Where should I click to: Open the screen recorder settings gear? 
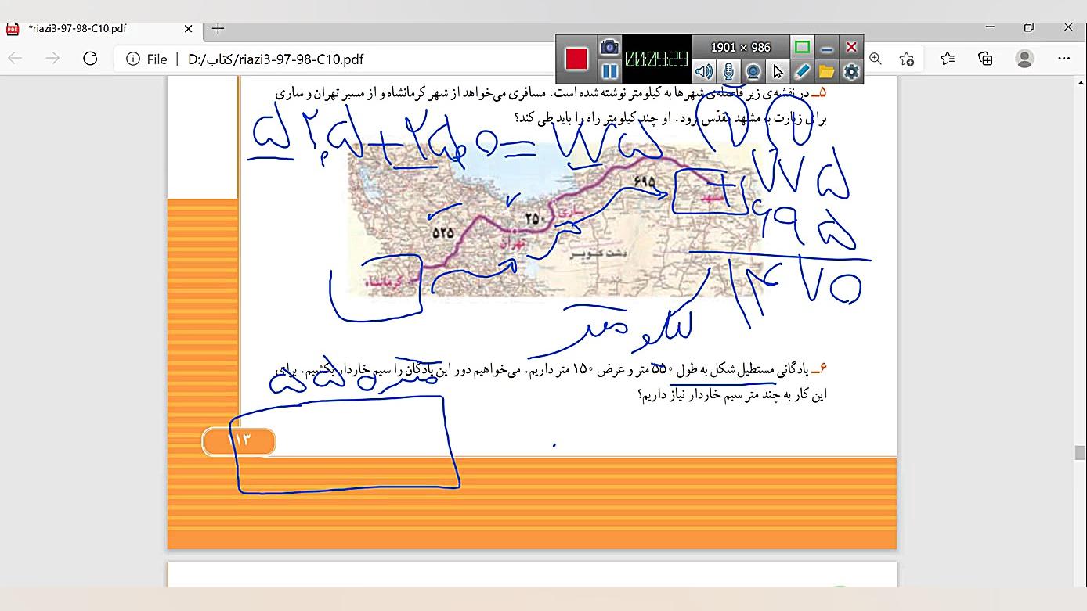point(851,72)
